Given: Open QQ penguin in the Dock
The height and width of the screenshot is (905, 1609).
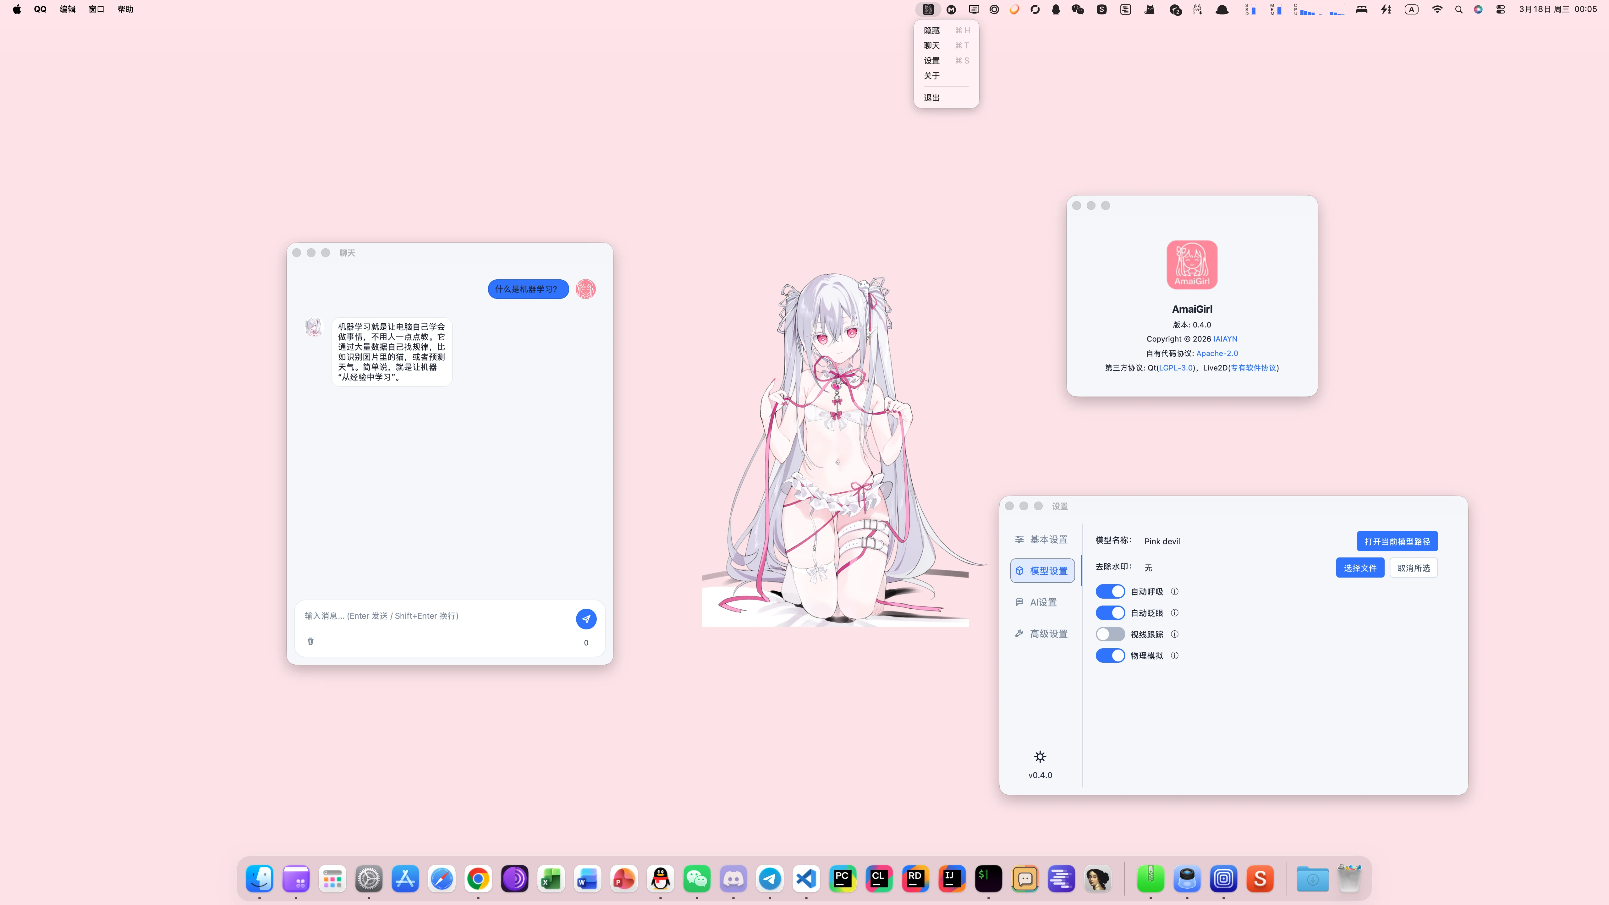Looking at the screenshot, I should (660, 879).
